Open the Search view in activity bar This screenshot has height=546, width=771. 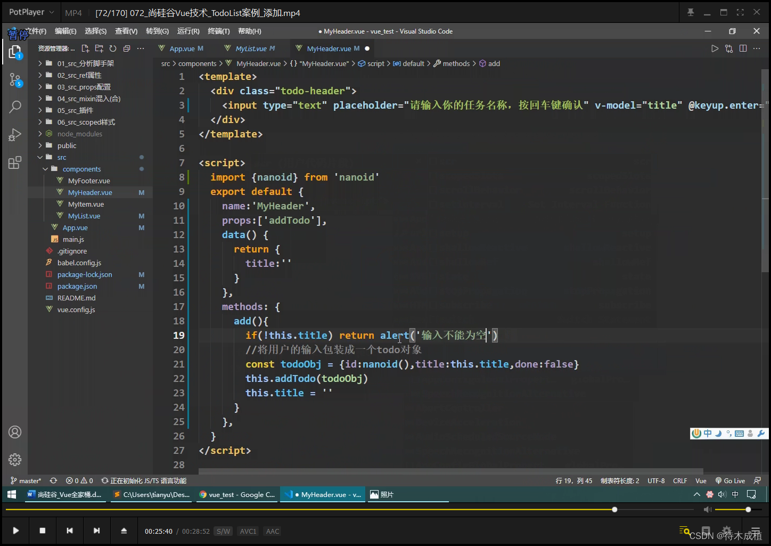pyautogui.click(x=15, y=107)
